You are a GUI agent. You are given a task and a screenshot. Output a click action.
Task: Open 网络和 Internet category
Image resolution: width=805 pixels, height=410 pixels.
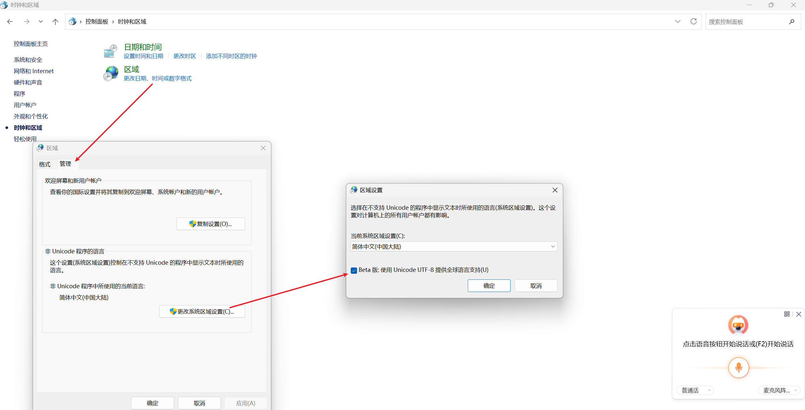pyautogui.click(x=34, y=71)
